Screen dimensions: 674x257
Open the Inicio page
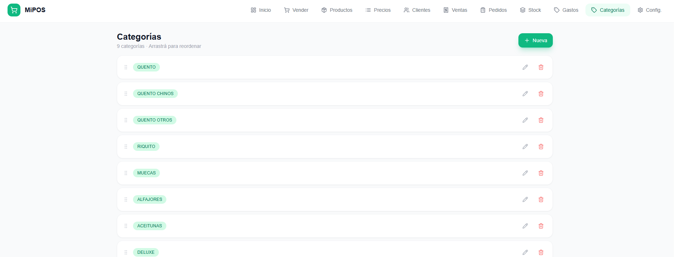point(261,10)
